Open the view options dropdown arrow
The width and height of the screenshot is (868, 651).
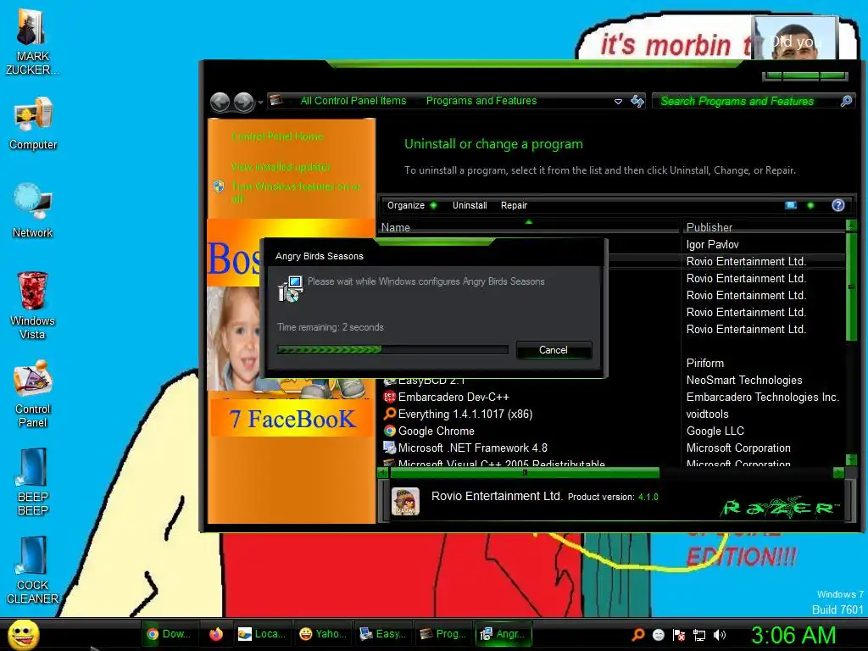[810, 205]
